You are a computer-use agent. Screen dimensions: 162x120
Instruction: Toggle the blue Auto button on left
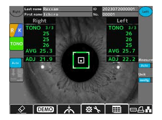[x=16, y=63]
